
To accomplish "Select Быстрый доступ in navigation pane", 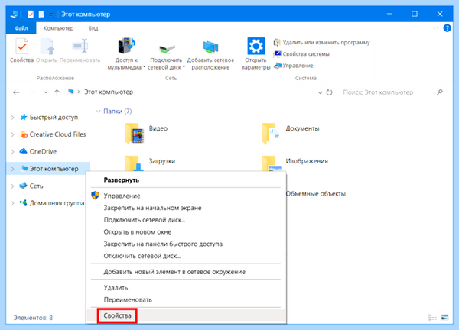I will click(x=49, y=117).
